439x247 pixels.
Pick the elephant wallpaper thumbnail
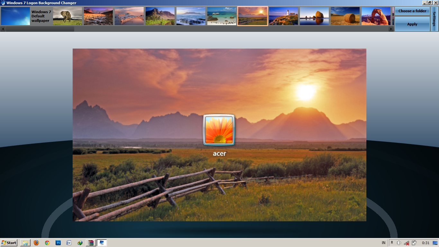tap(67, 16)
